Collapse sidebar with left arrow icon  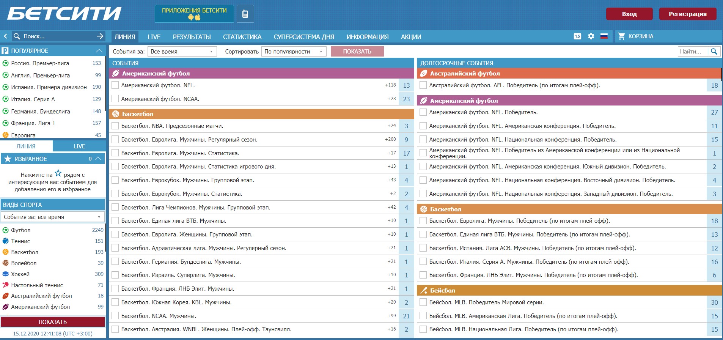pyautogui.click(x=5, y=36)
